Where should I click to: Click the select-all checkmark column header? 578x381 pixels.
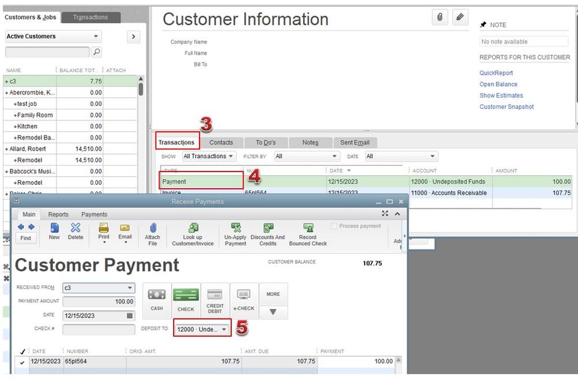pyautogui.click(x=23, y=351)
